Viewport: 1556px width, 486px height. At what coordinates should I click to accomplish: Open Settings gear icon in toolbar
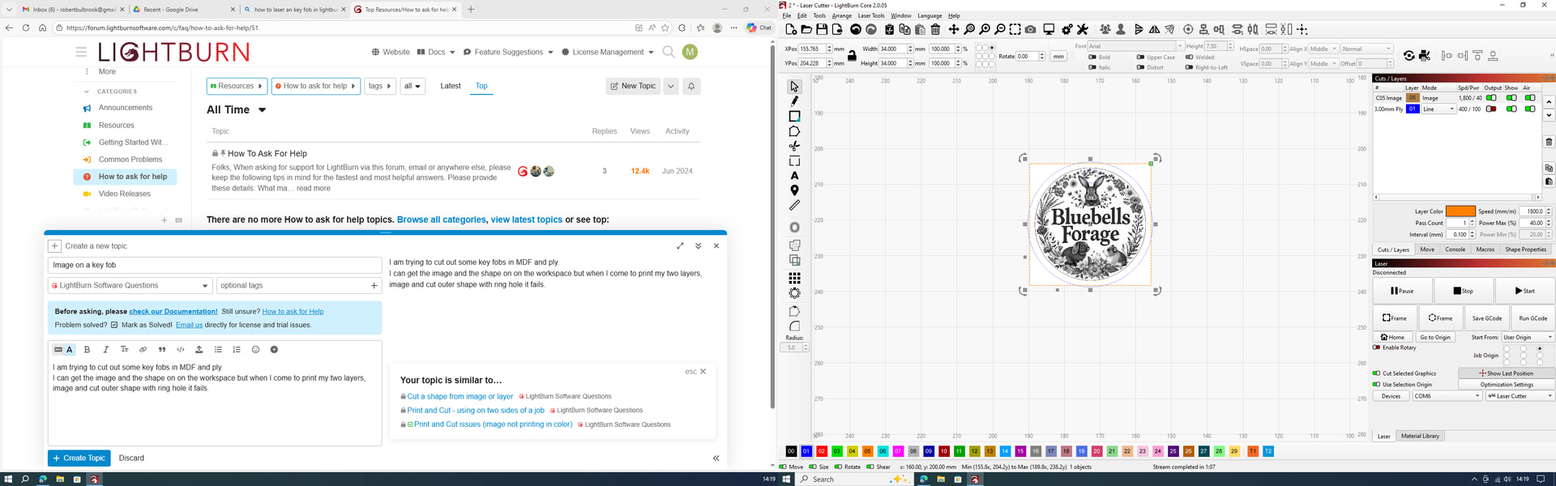[x=1067, y=29]
